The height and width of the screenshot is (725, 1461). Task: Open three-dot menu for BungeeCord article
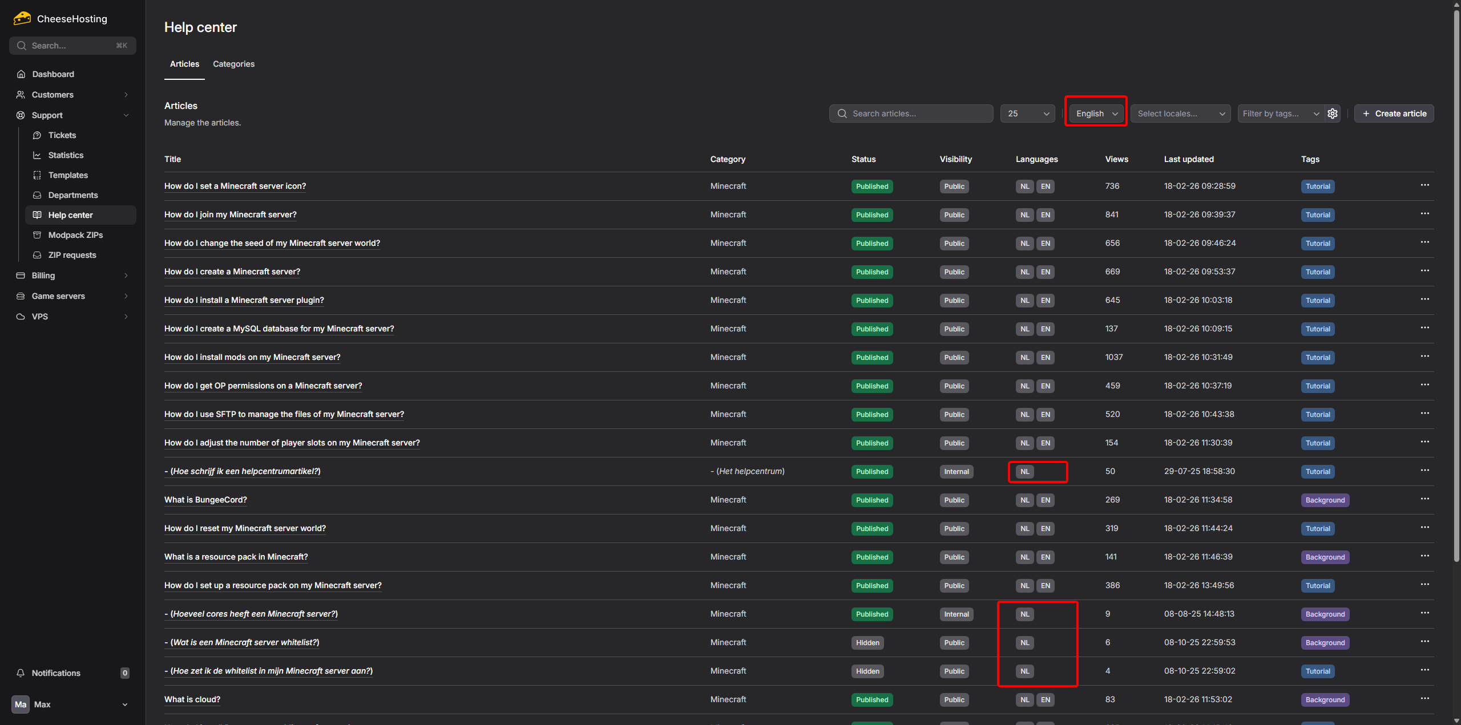[1424, 499]
